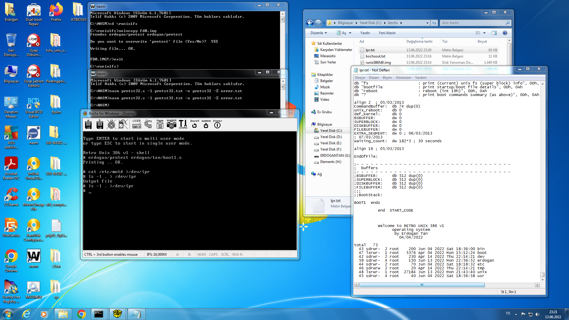Click the Aç button in Explorer toolbar
569x320 pixels.
coord(341,33)
